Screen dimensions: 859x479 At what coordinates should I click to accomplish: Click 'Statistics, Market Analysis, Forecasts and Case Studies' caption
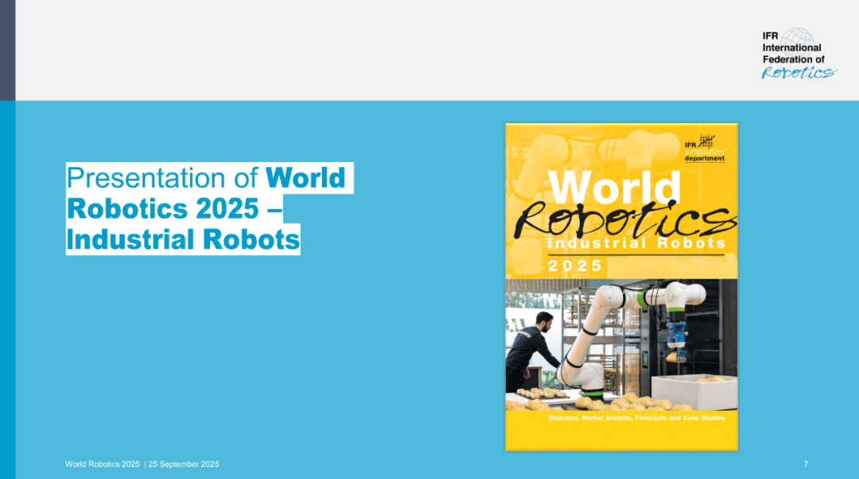636,418
